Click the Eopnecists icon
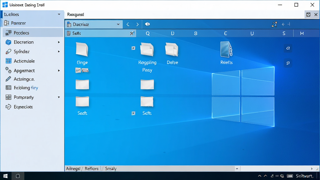 [x=8, y=107]
